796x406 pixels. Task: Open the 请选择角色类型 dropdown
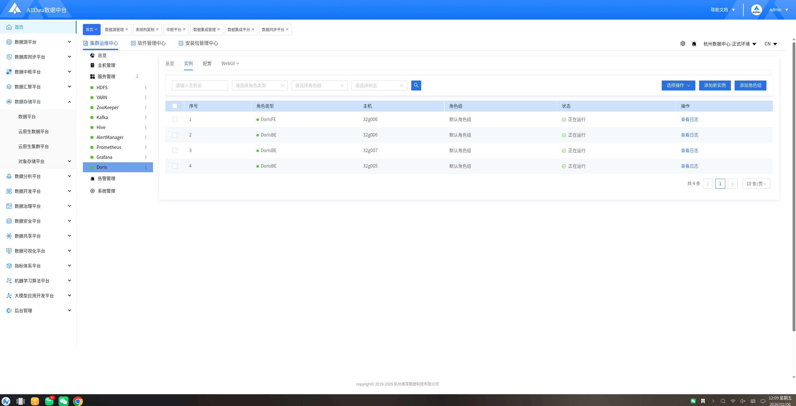(260, 85)
